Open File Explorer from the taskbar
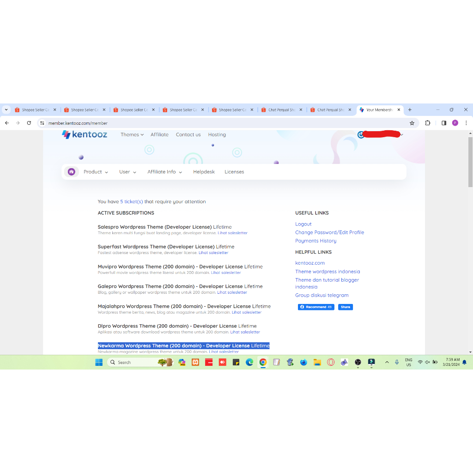Viewport: 473px width, 473px height. [317, 362]
